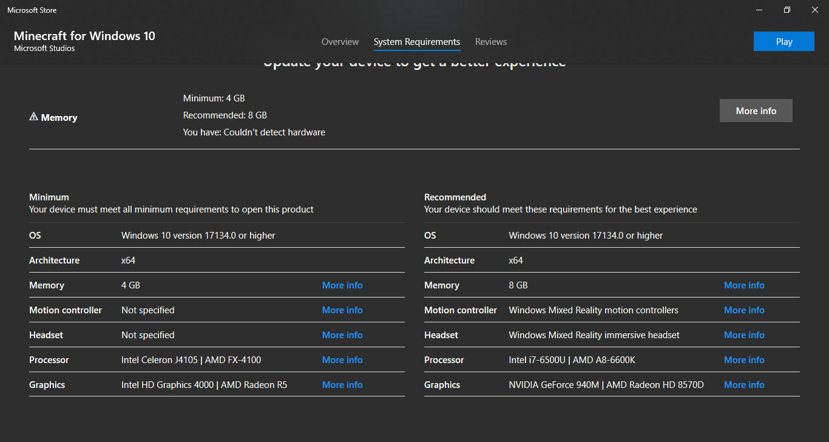Click the Minecraft for Windows 10 title
The image size is (829, 442).
coord(84,36)
